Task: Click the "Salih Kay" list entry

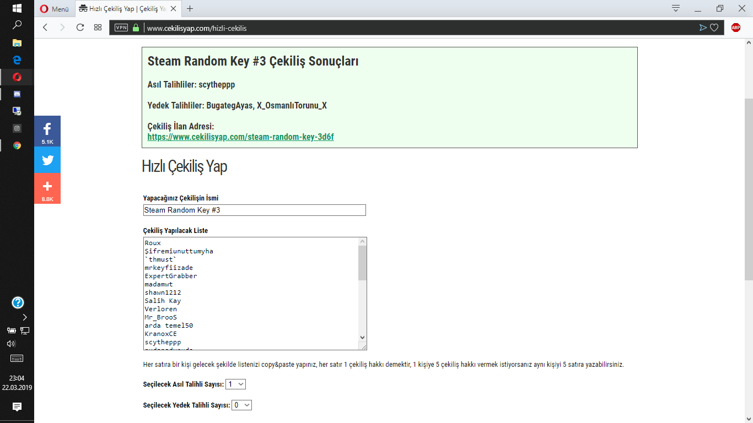Action: pyautogui.click(x=163, y=301)
